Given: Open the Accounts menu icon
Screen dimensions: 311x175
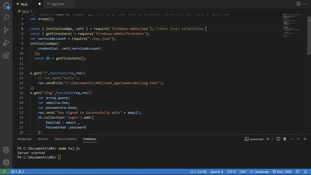Looking at the screenshot, I should click(6, 150).
